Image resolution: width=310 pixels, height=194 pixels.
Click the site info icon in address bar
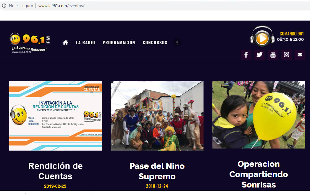click(4, 6)
